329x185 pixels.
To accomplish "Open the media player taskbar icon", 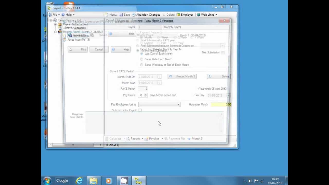I will [108, 181].
